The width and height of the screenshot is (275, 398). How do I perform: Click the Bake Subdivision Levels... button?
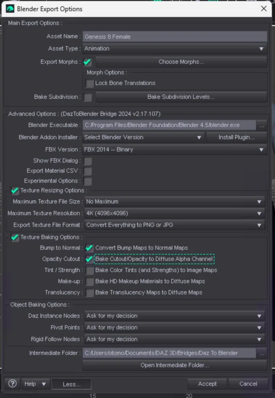point(181,97)
